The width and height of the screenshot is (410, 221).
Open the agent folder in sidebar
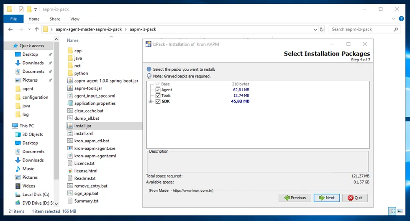[28, 89]
